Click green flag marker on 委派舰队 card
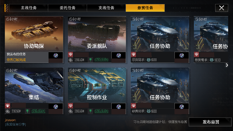This screenshot has height=131, width=233. [90, 60]
